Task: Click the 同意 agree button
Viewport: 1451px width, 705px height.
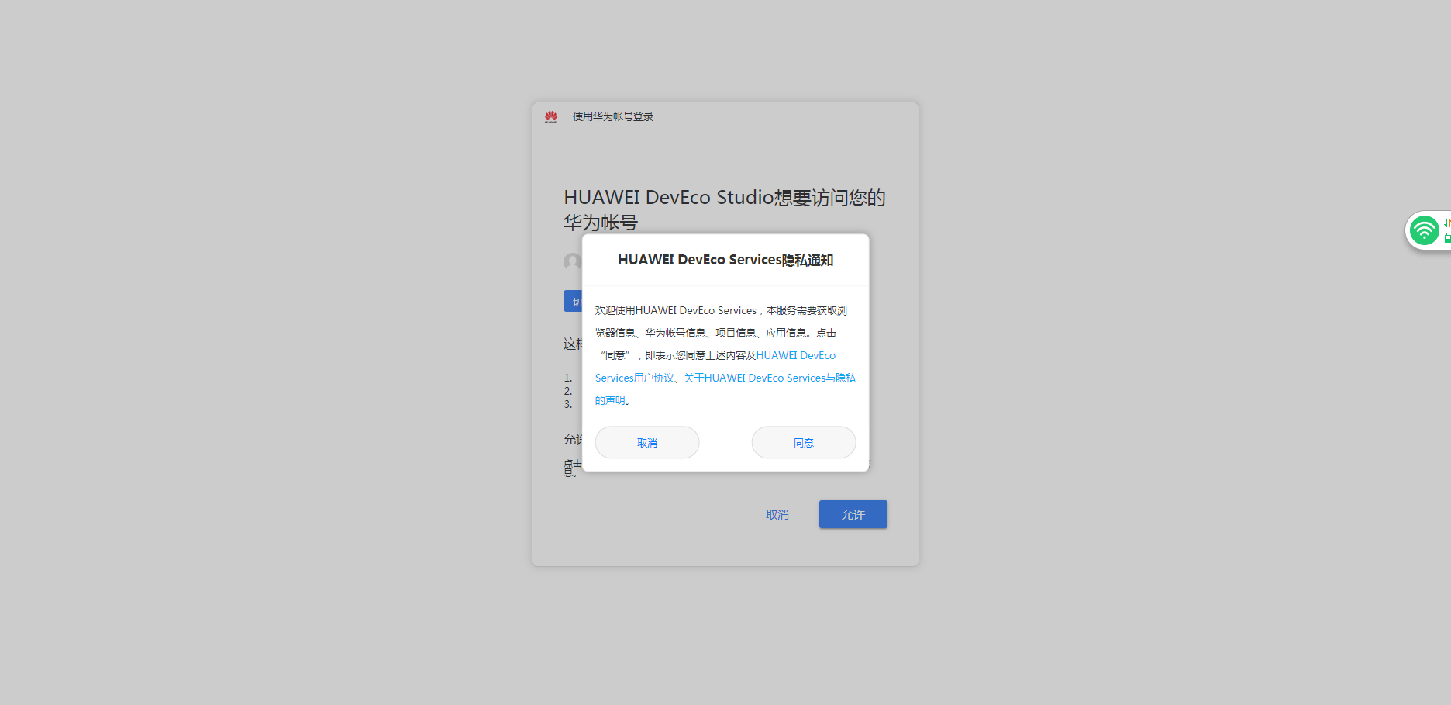Action: 804,442
